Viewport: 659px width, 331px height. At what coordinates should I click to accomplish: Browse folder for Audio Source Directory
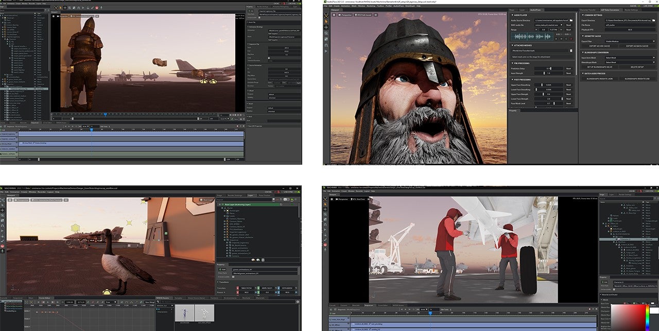point(571,20)
